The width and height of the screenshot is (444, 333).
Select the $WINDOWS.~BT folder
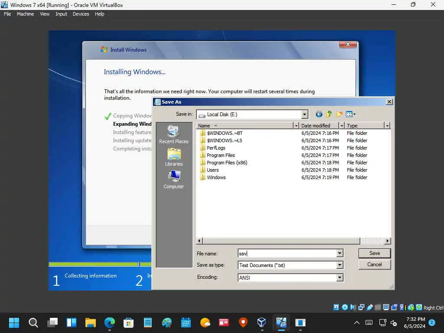221,133
